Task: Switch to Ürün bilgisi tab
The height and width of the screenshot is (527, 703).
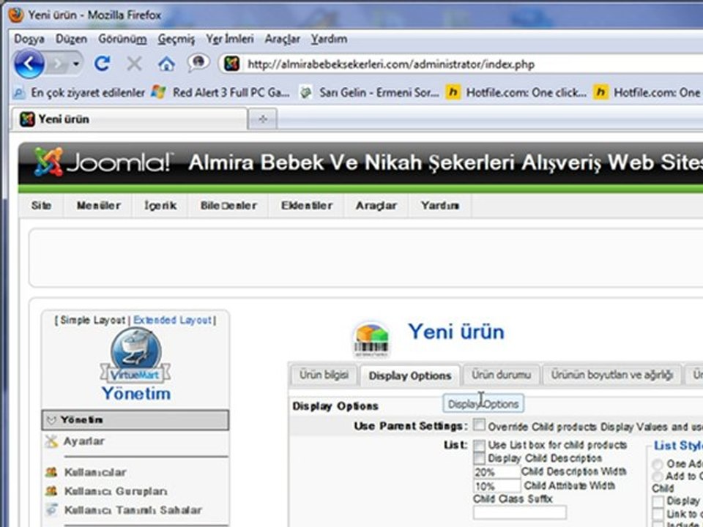Action: pyautogui.click(x=324, y=375)
